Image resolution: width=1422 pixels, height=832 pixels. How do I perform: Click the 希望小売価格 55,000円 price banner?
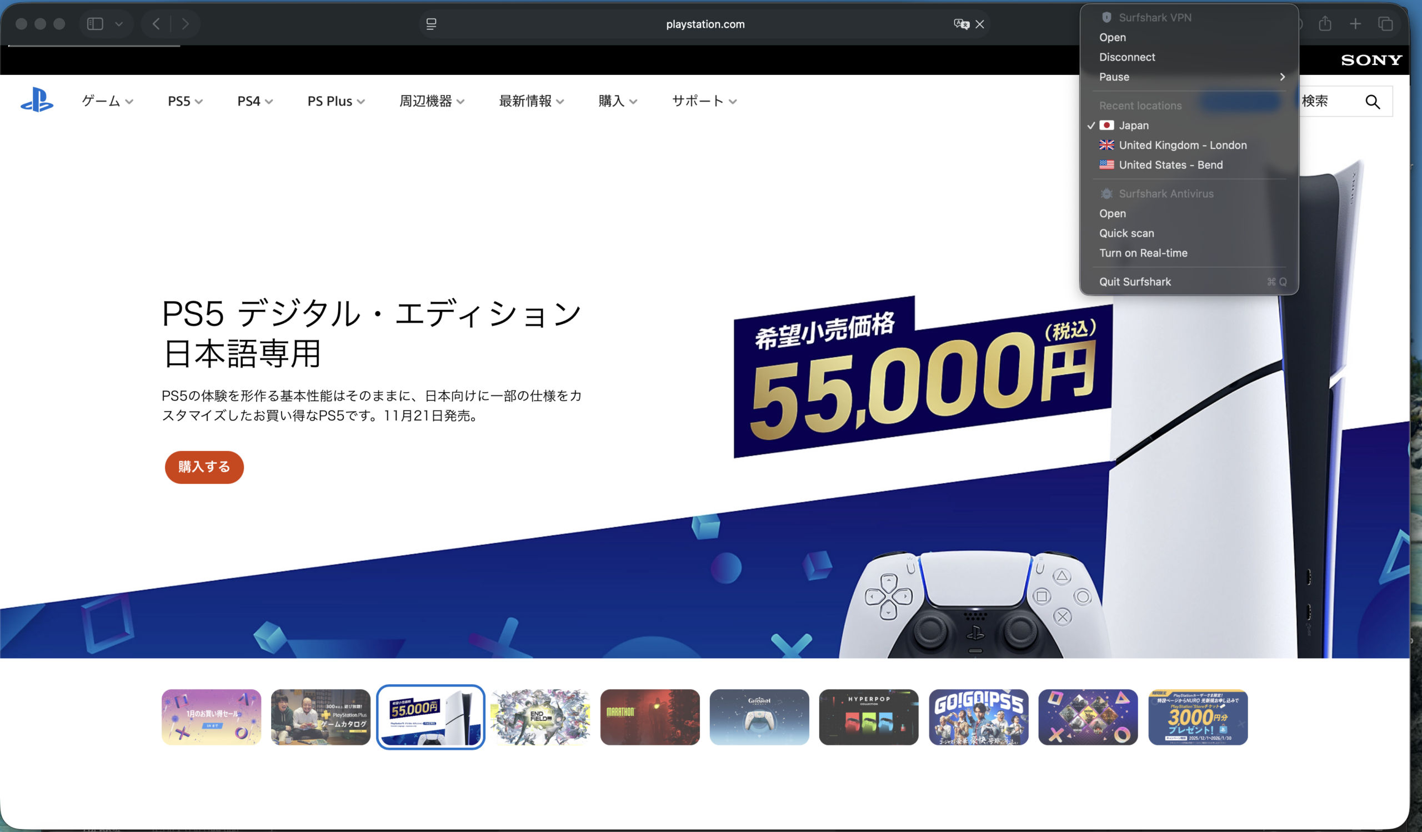click(x=923, y=377)
